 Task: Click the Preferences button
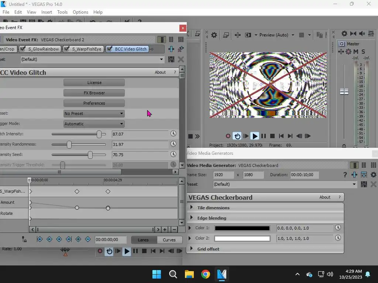94,103
